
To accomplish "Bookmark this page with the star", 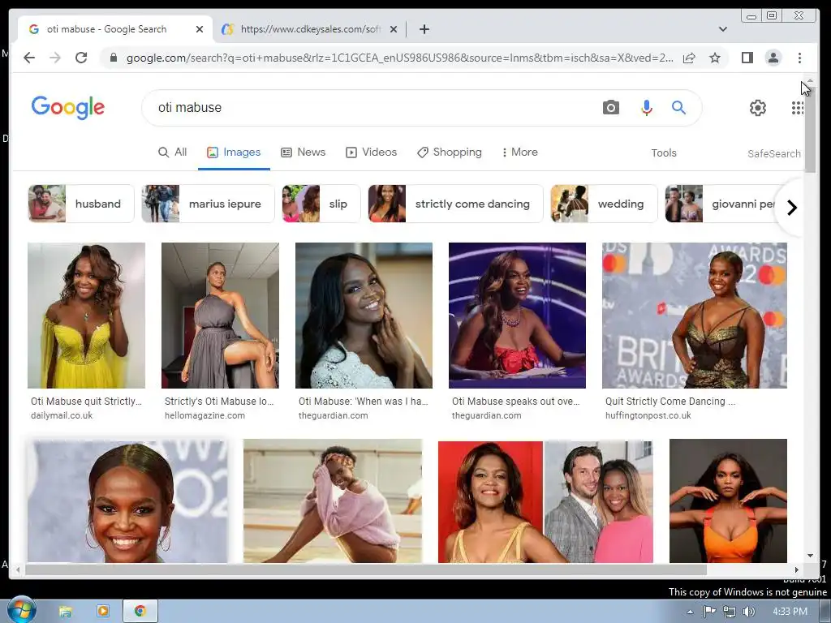I will [x=715, y=58].
